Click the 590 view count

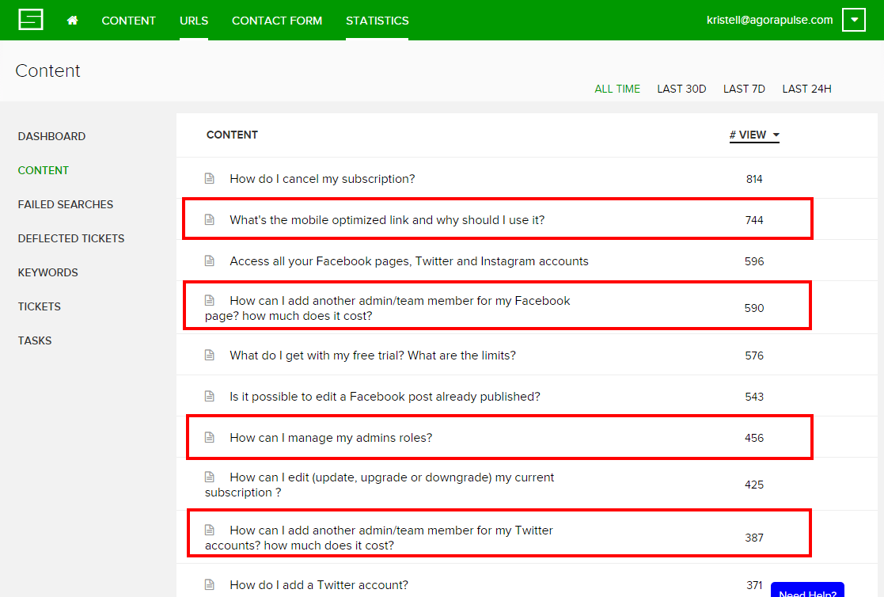pos(754,308)
